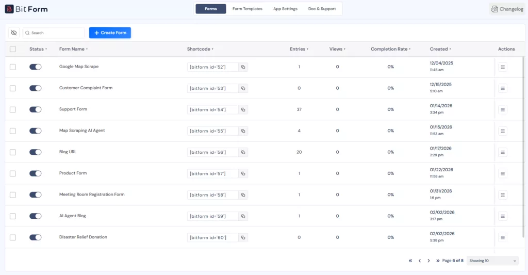Image resolution: width=528 pixels, height=275 pixels.
Task: Click the 12/04/2025 created date
Action: (x=441, y=63)
